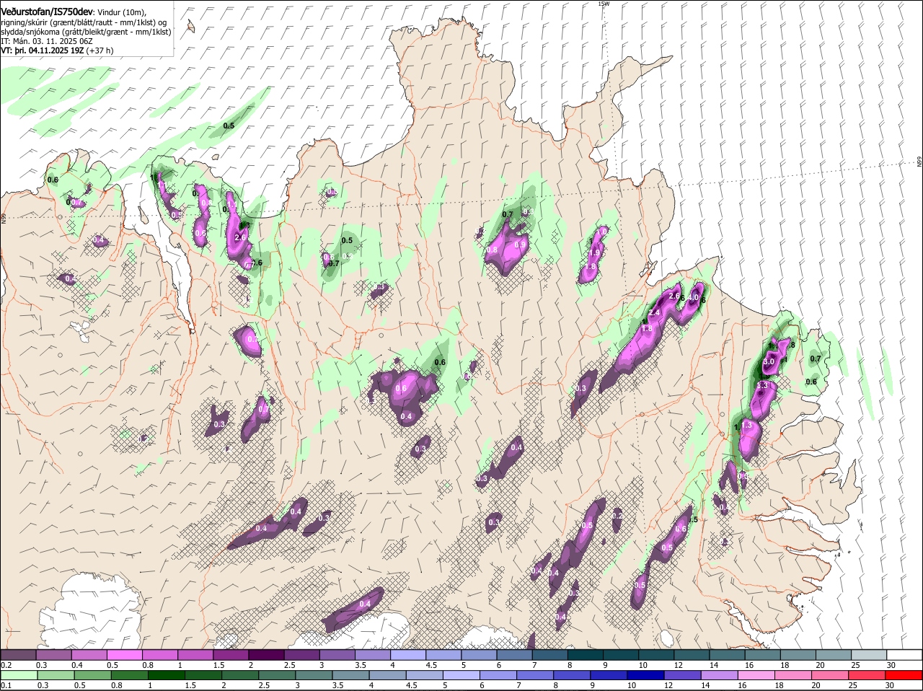Choose the darkest purple 2 snow legend swatch
Viewport: 923px width, 691px height.
(267, 655)
